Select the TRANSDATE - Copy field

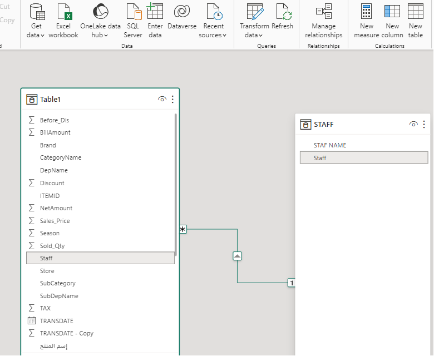pyautogui.click(x=100, y=333)
